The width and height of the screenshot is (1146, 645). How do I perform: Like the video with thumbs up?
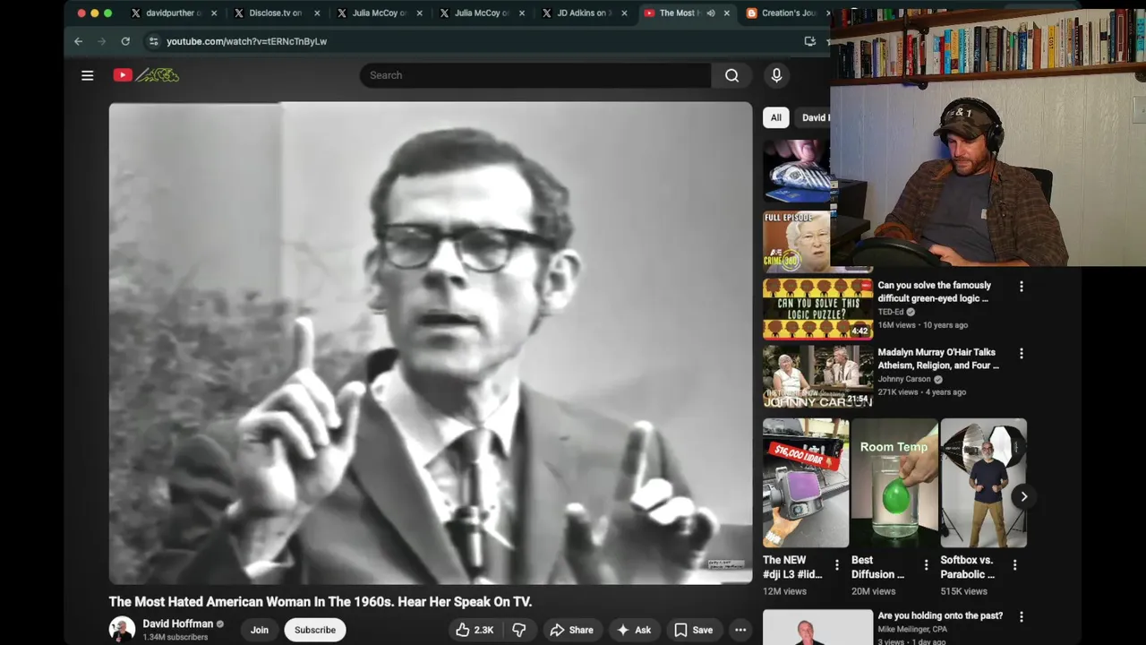475,630
